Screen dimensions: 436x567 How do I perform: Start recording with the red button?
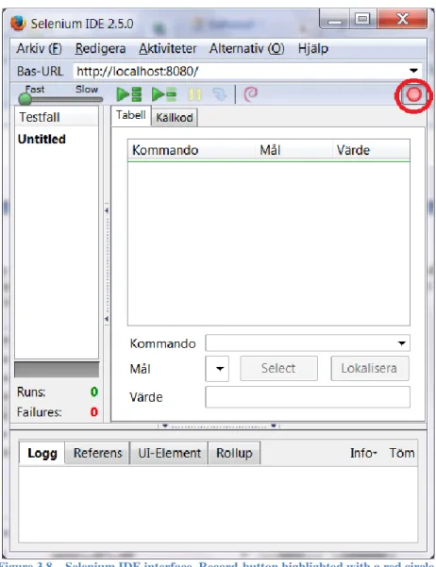[414, 95]
